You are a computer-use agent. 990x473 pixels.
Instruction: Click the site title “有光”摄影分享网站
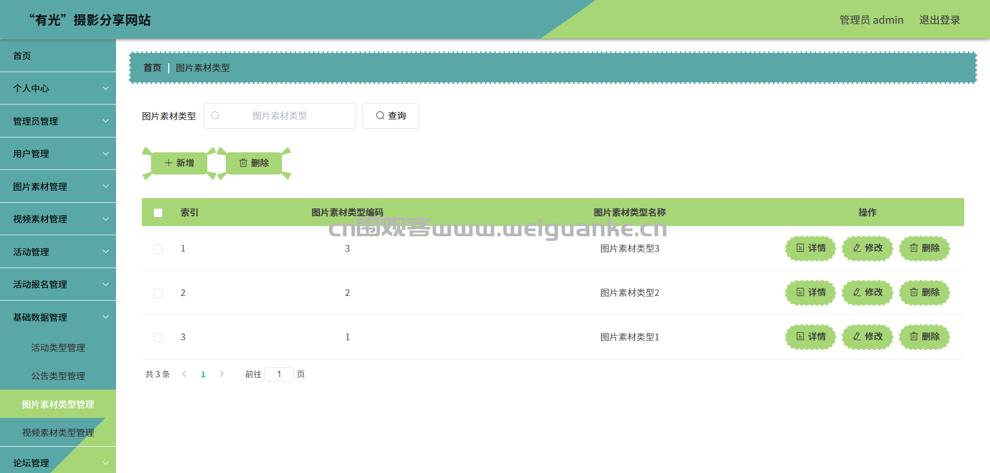point(90,20)
